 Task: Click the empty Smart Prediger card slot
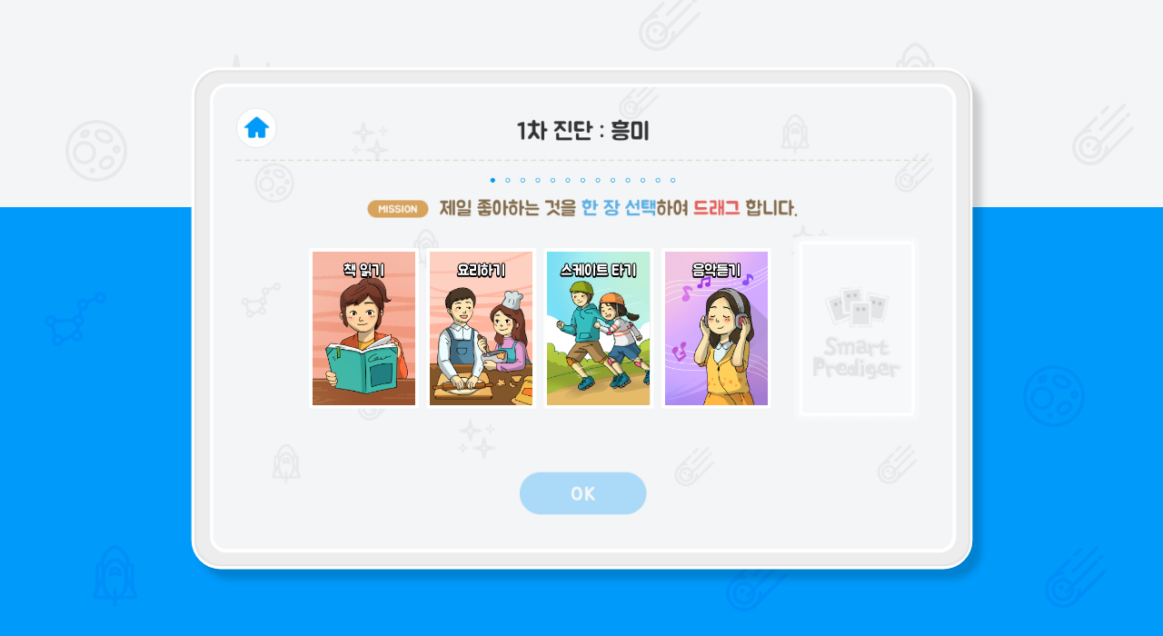[x=856, y=328]
